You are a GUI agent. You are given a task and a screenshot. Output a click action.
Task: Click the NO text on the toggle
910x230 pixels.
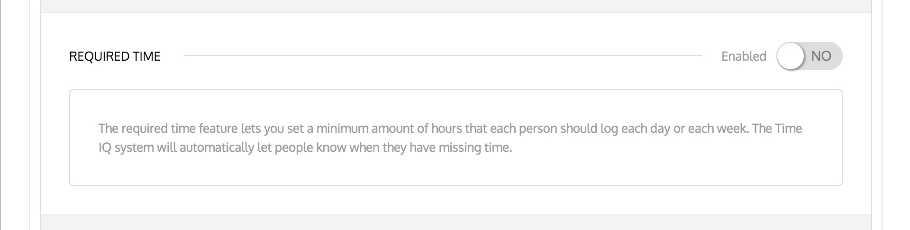(821, 56)
